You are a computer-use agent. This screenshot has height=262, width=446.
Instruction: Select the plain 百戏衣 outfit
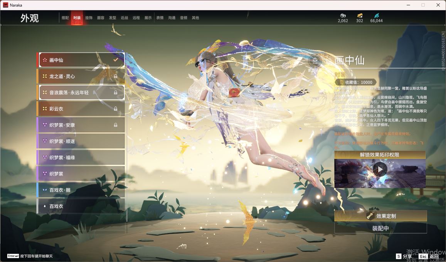tap(81, 206)
